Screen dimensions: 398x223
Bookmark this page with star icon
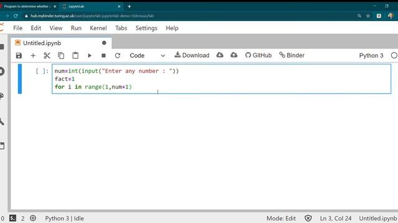pyautogui.click(x=368, y=16)
